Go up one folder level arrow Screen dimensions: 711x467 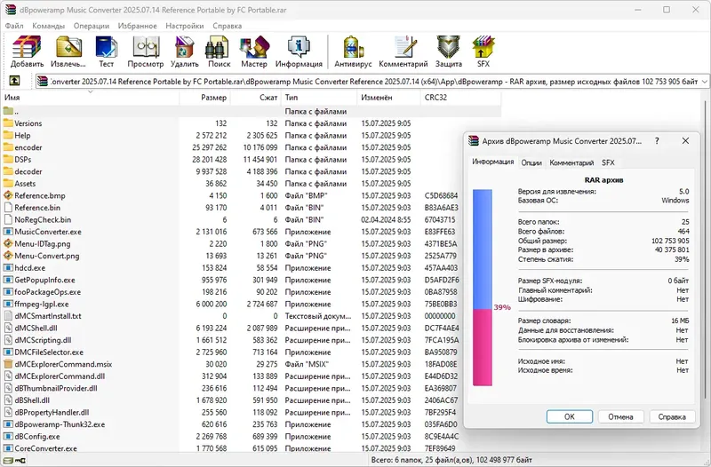coord(14,81)
